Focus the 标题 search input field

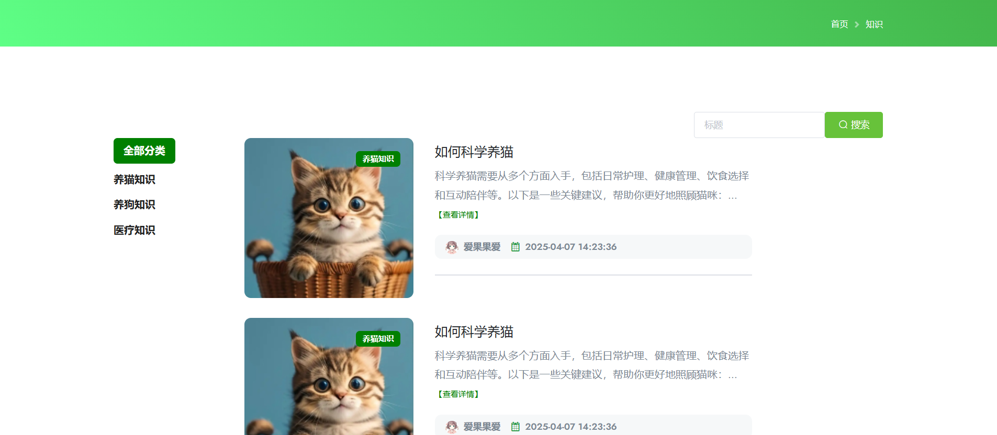click(x=759, y=125)
